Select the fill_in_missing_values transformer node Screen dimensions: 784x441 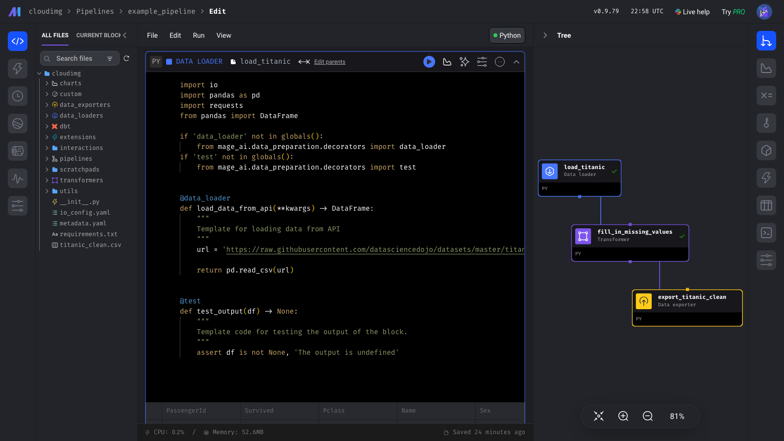coord(630,243)
